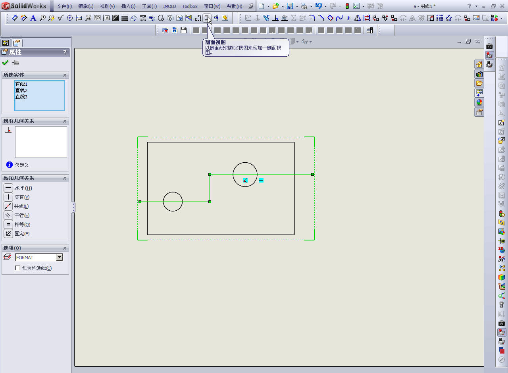Click the Undo arrow icon
The image size is (508, 373).
pos(318,6)
